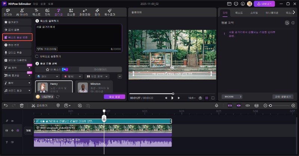Switch to the 애니메이션 (Animation) tab
This screenshot has width=299, height=156.
tap(272, 13)
